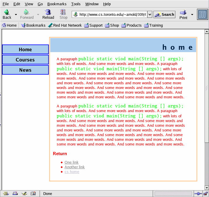Image resolution: width=209 pixels, height=197 pixels.
Task: Follow the 'cs home' hyperlink
Action: click(72, 172)
